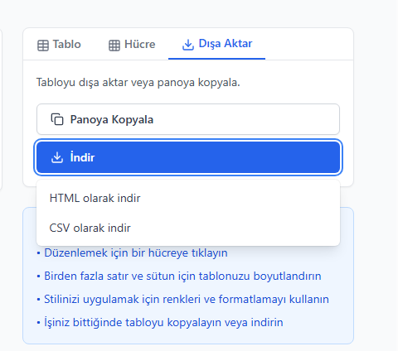Click the blue underline below Dışa Aktar
The image size is (398, 351).
tap(216, 59)
